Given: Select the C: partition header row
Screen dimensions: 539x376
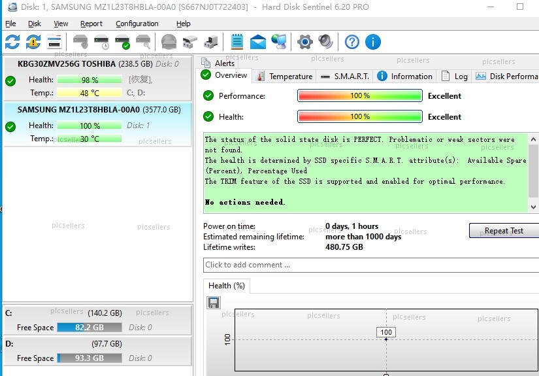Looking at the screenshot, I should 97,313.
